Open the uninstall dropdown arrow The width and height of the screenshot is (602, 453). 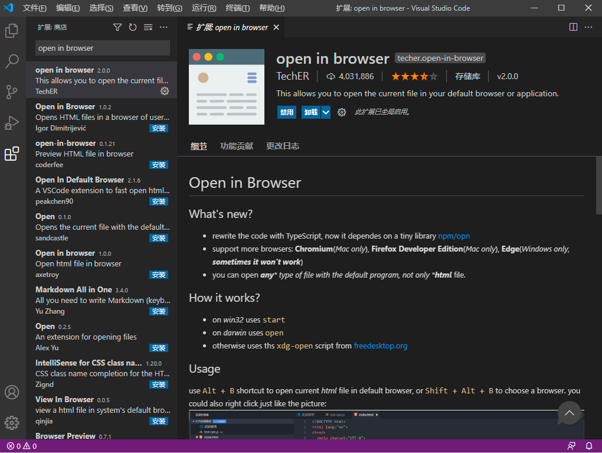pos(326,112)
